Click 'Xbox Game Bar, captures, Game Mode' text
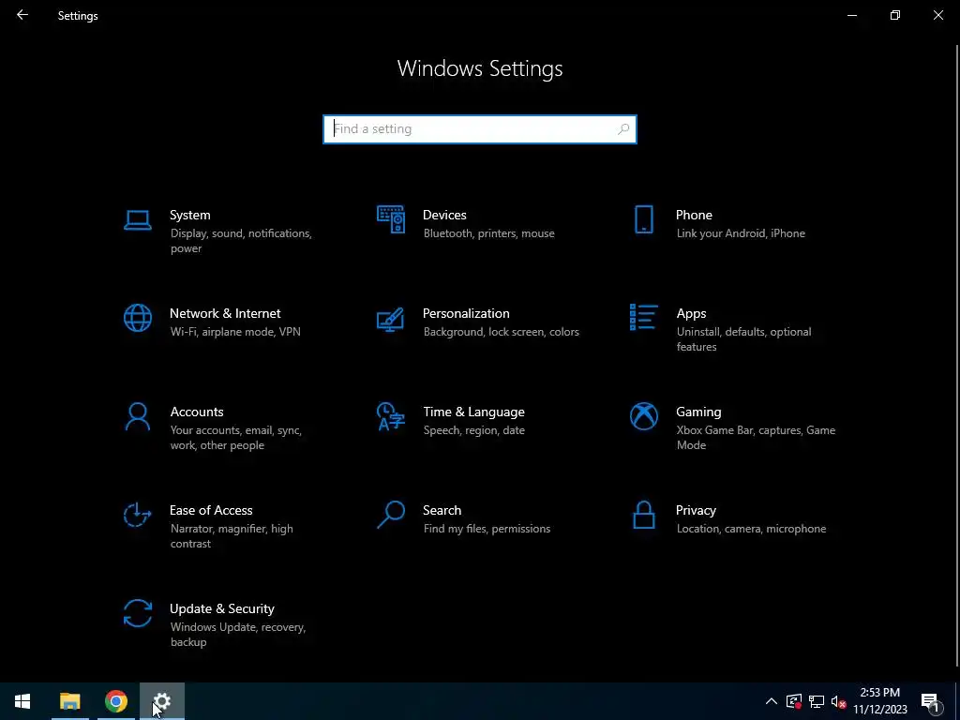This screenshot has width=960, height=720. pyautogui.click(x=757, y=438)
